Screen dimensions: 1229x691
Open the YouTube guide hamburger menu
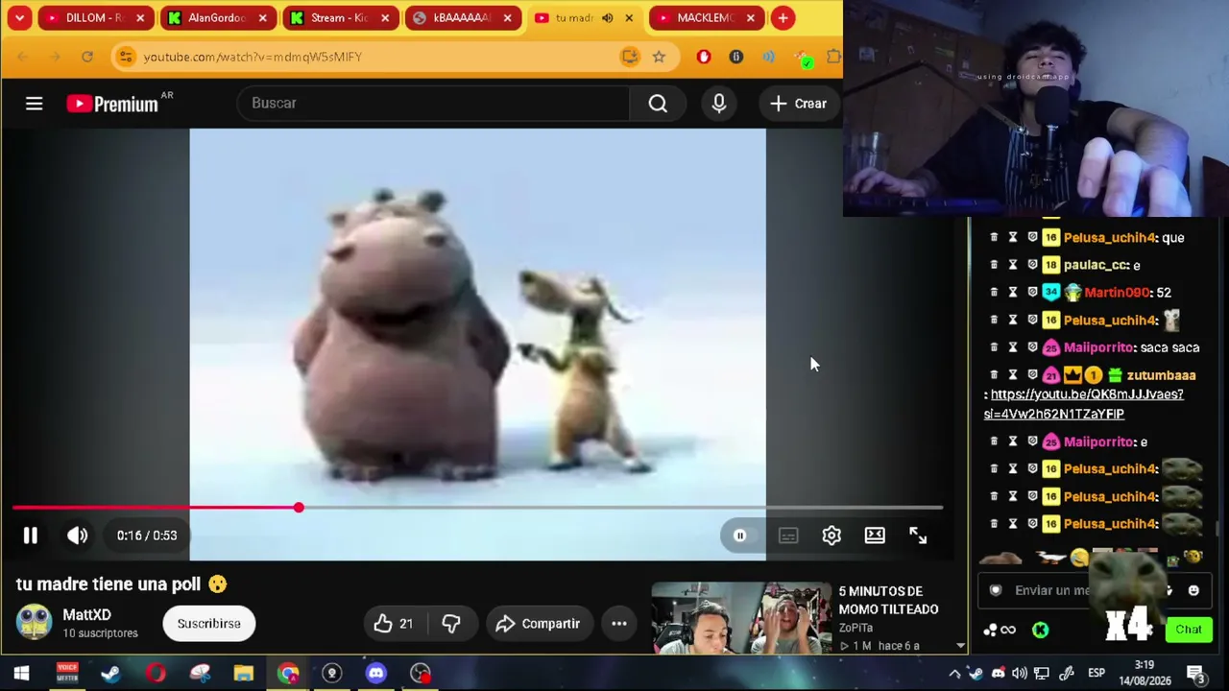click(x=34, y=104)
